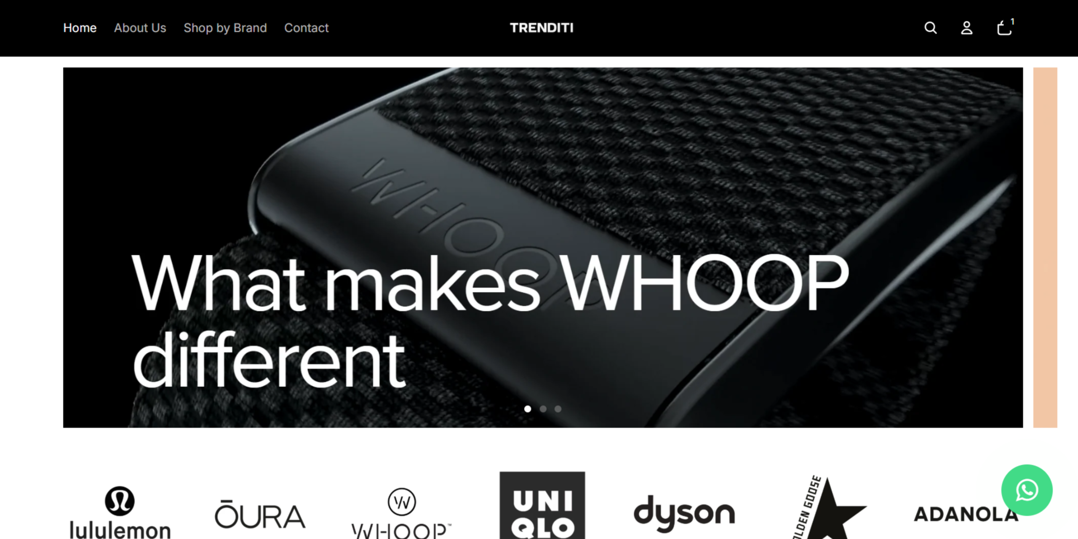Screen dimensions: 1078x539
Task: Open the search icon in header
Action: pos(930,28)
